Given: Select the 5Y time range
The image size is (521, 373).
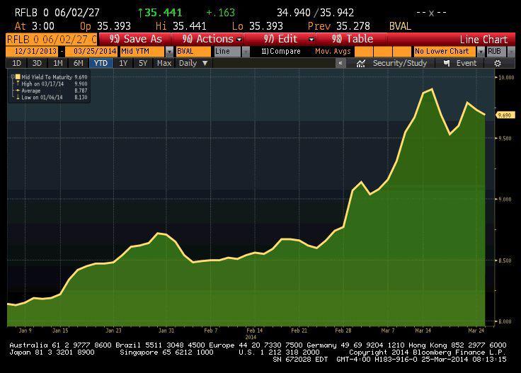Looking at the screenshot, I should point(143,63).
